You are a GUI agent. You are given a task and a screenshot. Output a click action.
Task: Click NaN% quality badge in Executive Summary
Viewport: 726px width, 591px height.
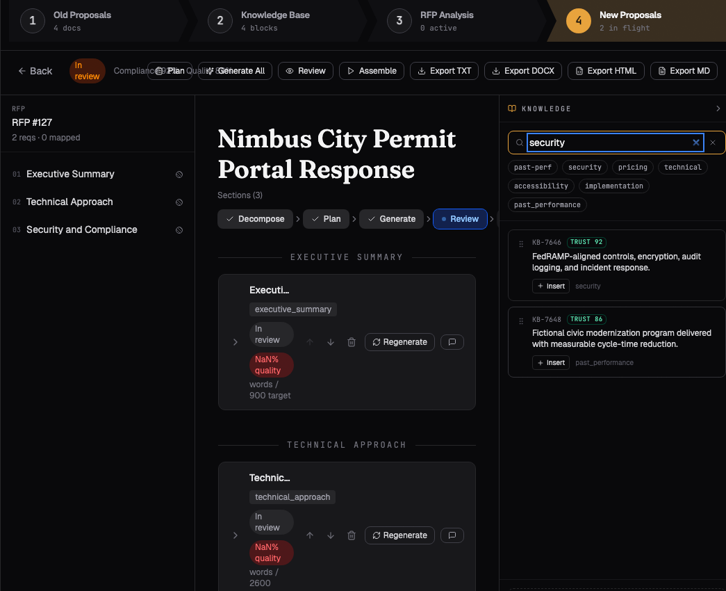pos(272,365)
